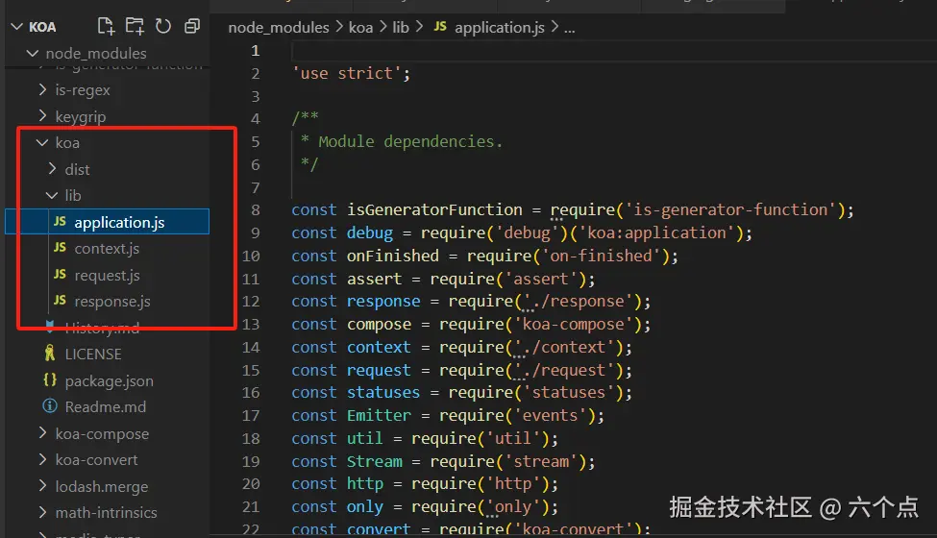Expand the dist folder
This screenshot has height=538, width=937.
click(52, 169)
